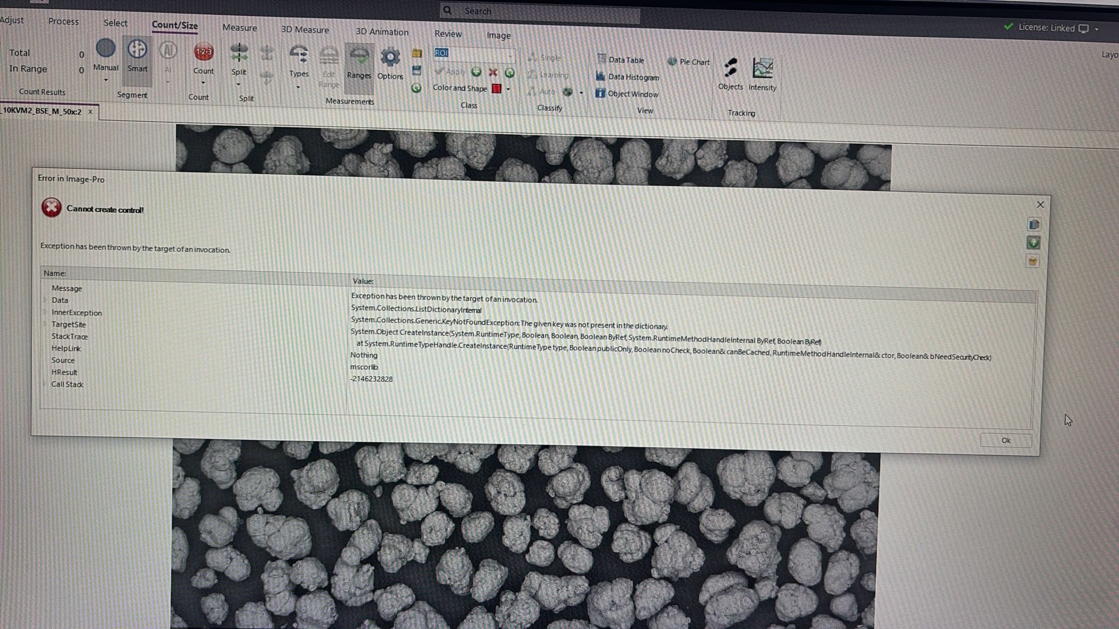Image resolution: width=1119 pixels, height=629 pixels.
Task: Open the Review ribbon tab
Action: [448, 34]
